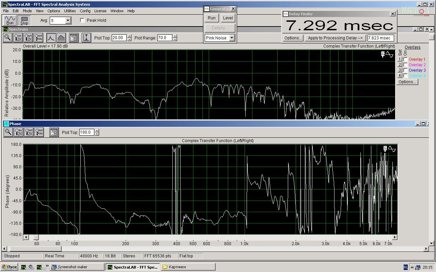Open the Options menu

(x=53, y=11)
